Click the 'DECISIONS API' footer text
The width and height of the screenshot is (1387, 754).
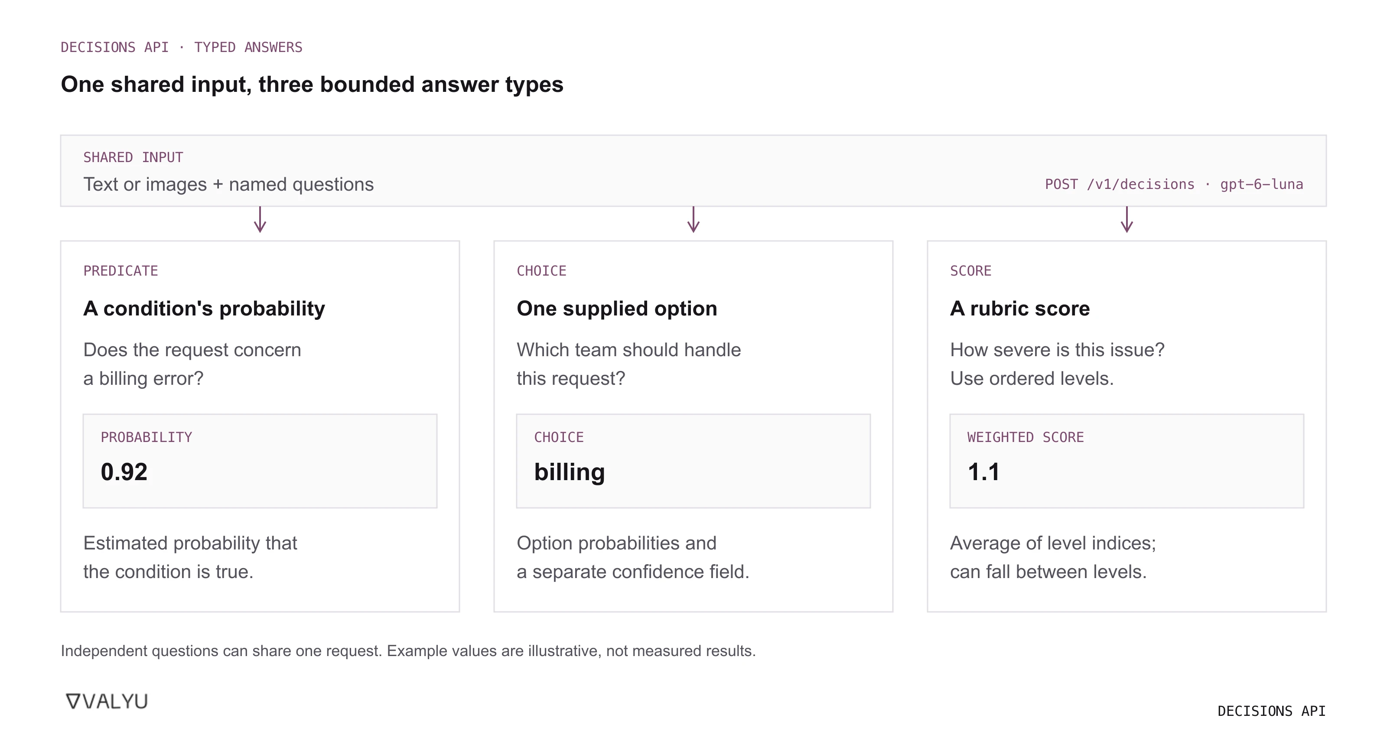1271,711
